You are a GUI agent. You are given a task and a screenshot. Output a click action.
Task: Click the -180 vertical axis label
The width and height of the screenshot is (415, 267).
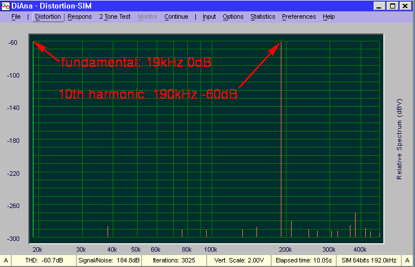point(13,141)
